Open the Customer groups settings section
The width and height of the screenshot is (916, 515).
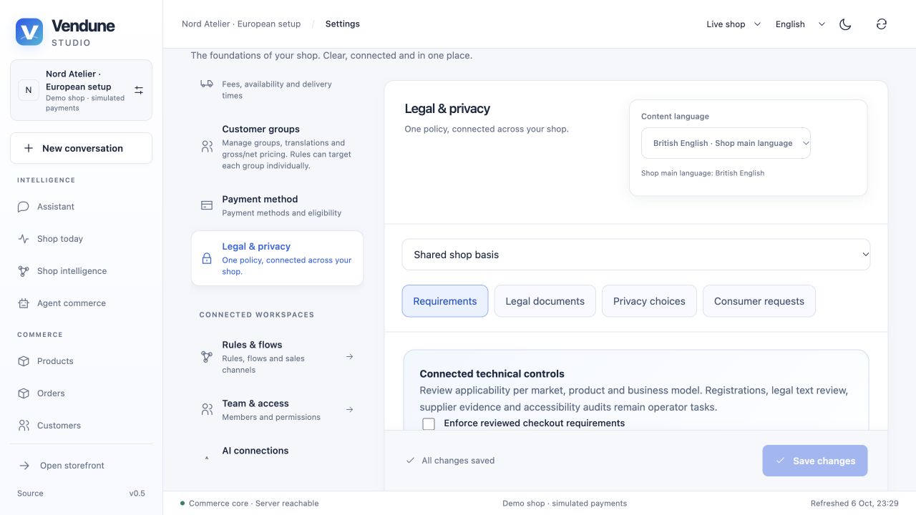277,147
